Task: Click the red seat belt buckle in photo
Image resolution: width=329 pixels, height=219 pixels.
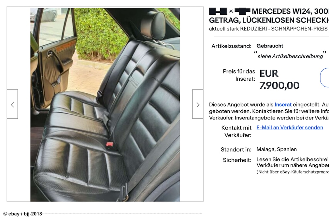Action: tap(109, 144)
